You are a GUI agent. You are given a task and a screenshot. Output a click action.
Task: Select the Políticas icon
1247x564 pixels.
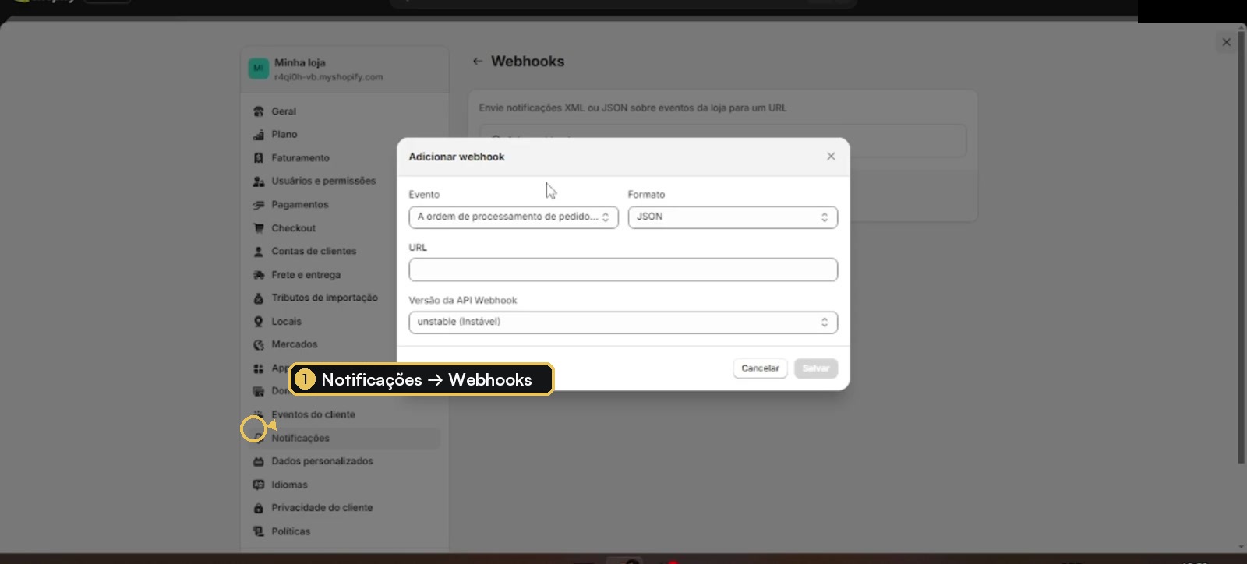pos(259,531)
